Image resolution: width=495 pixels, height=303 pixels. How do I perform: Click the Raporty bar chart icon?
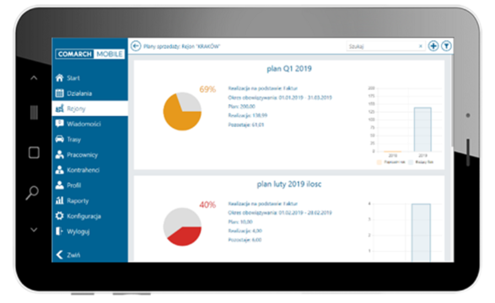click(x=59, y=200)
